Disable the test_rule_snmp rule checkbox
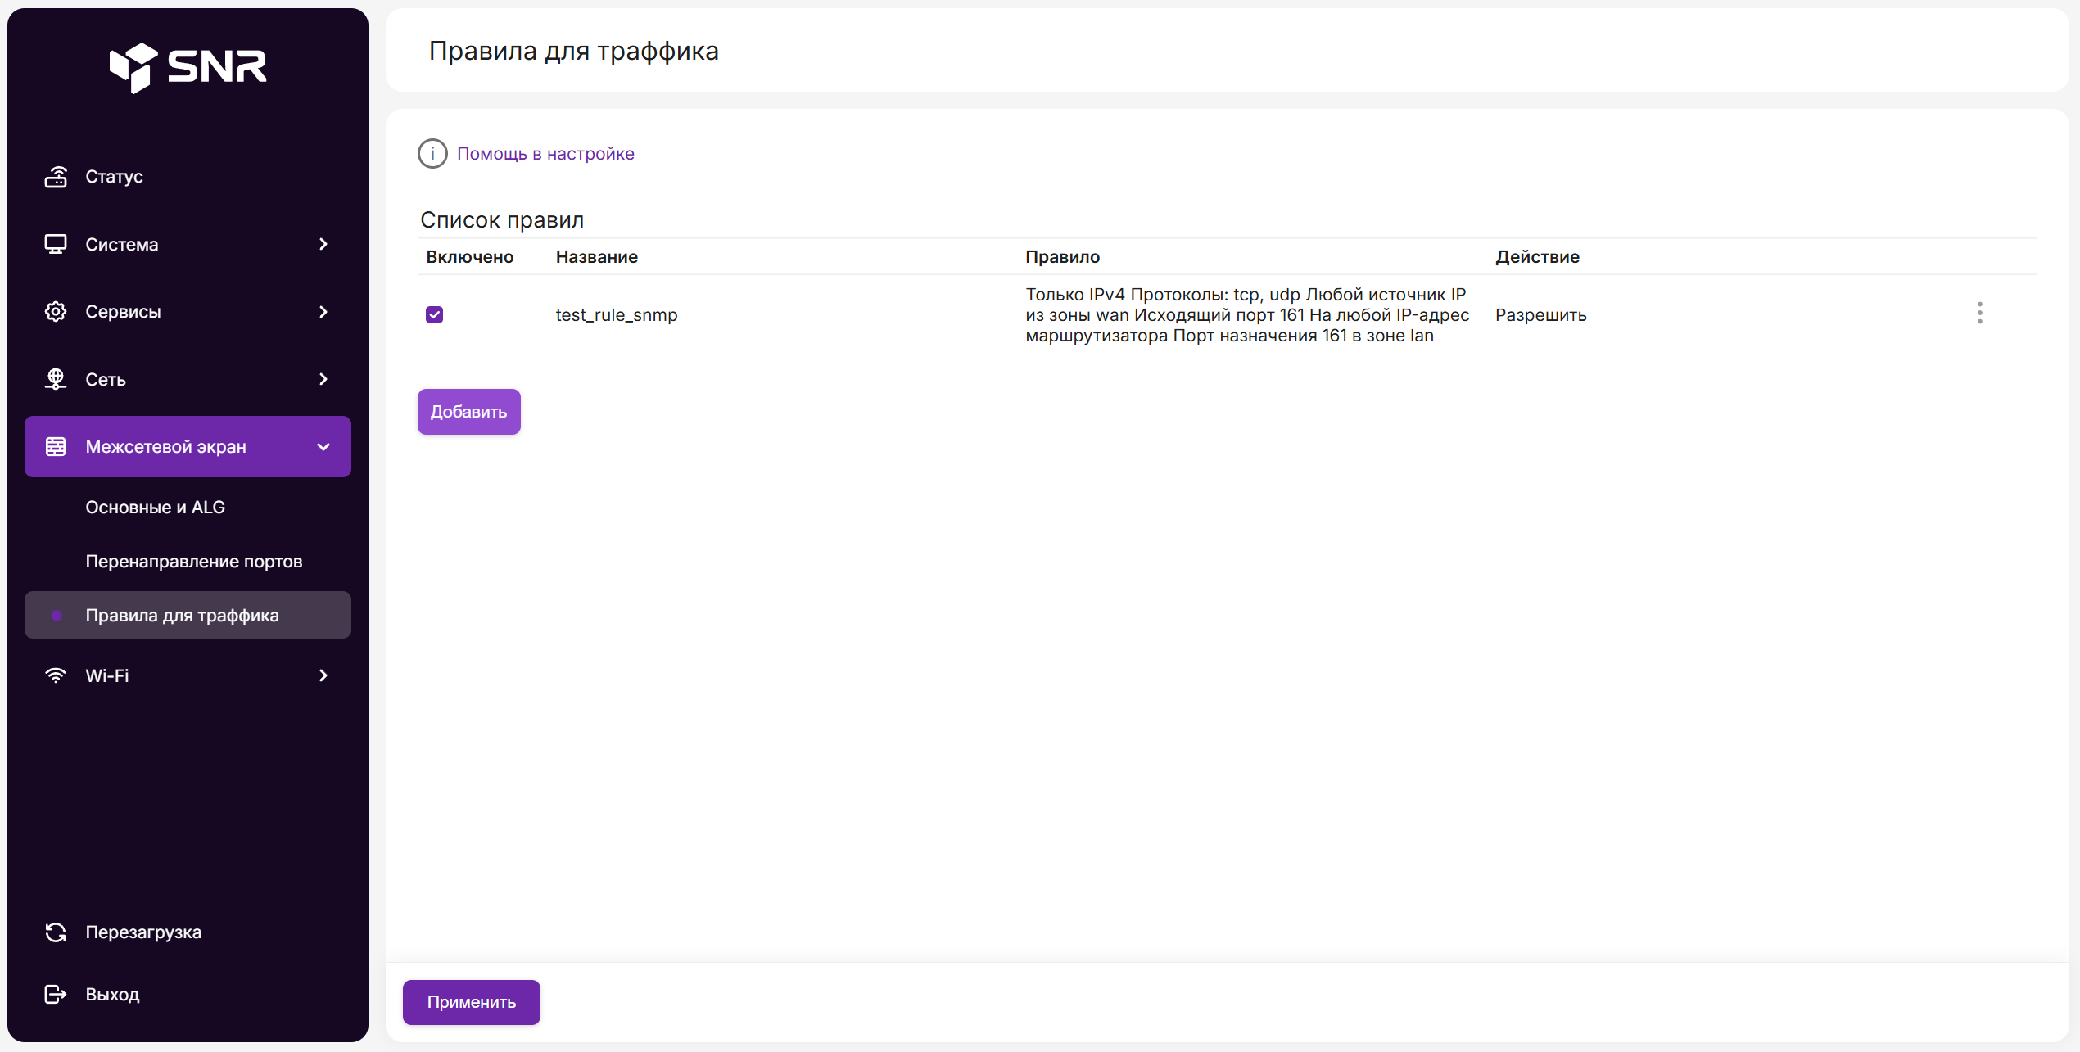2080x1052 pixels. coord(434,314)
